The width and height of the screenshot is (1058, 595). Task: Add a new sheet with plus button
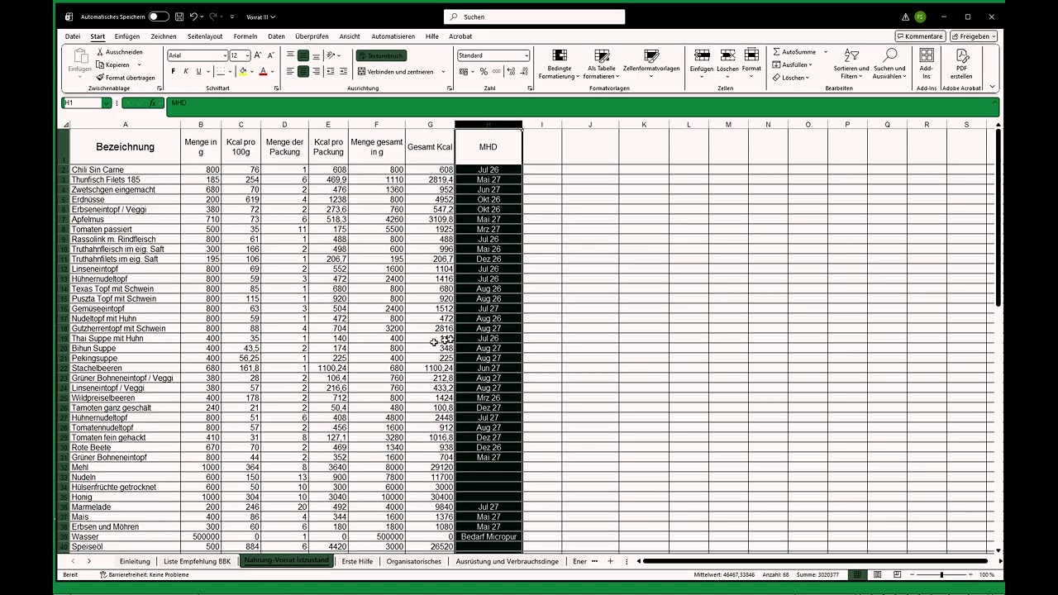pyautogui.click(x=611, y=561)
